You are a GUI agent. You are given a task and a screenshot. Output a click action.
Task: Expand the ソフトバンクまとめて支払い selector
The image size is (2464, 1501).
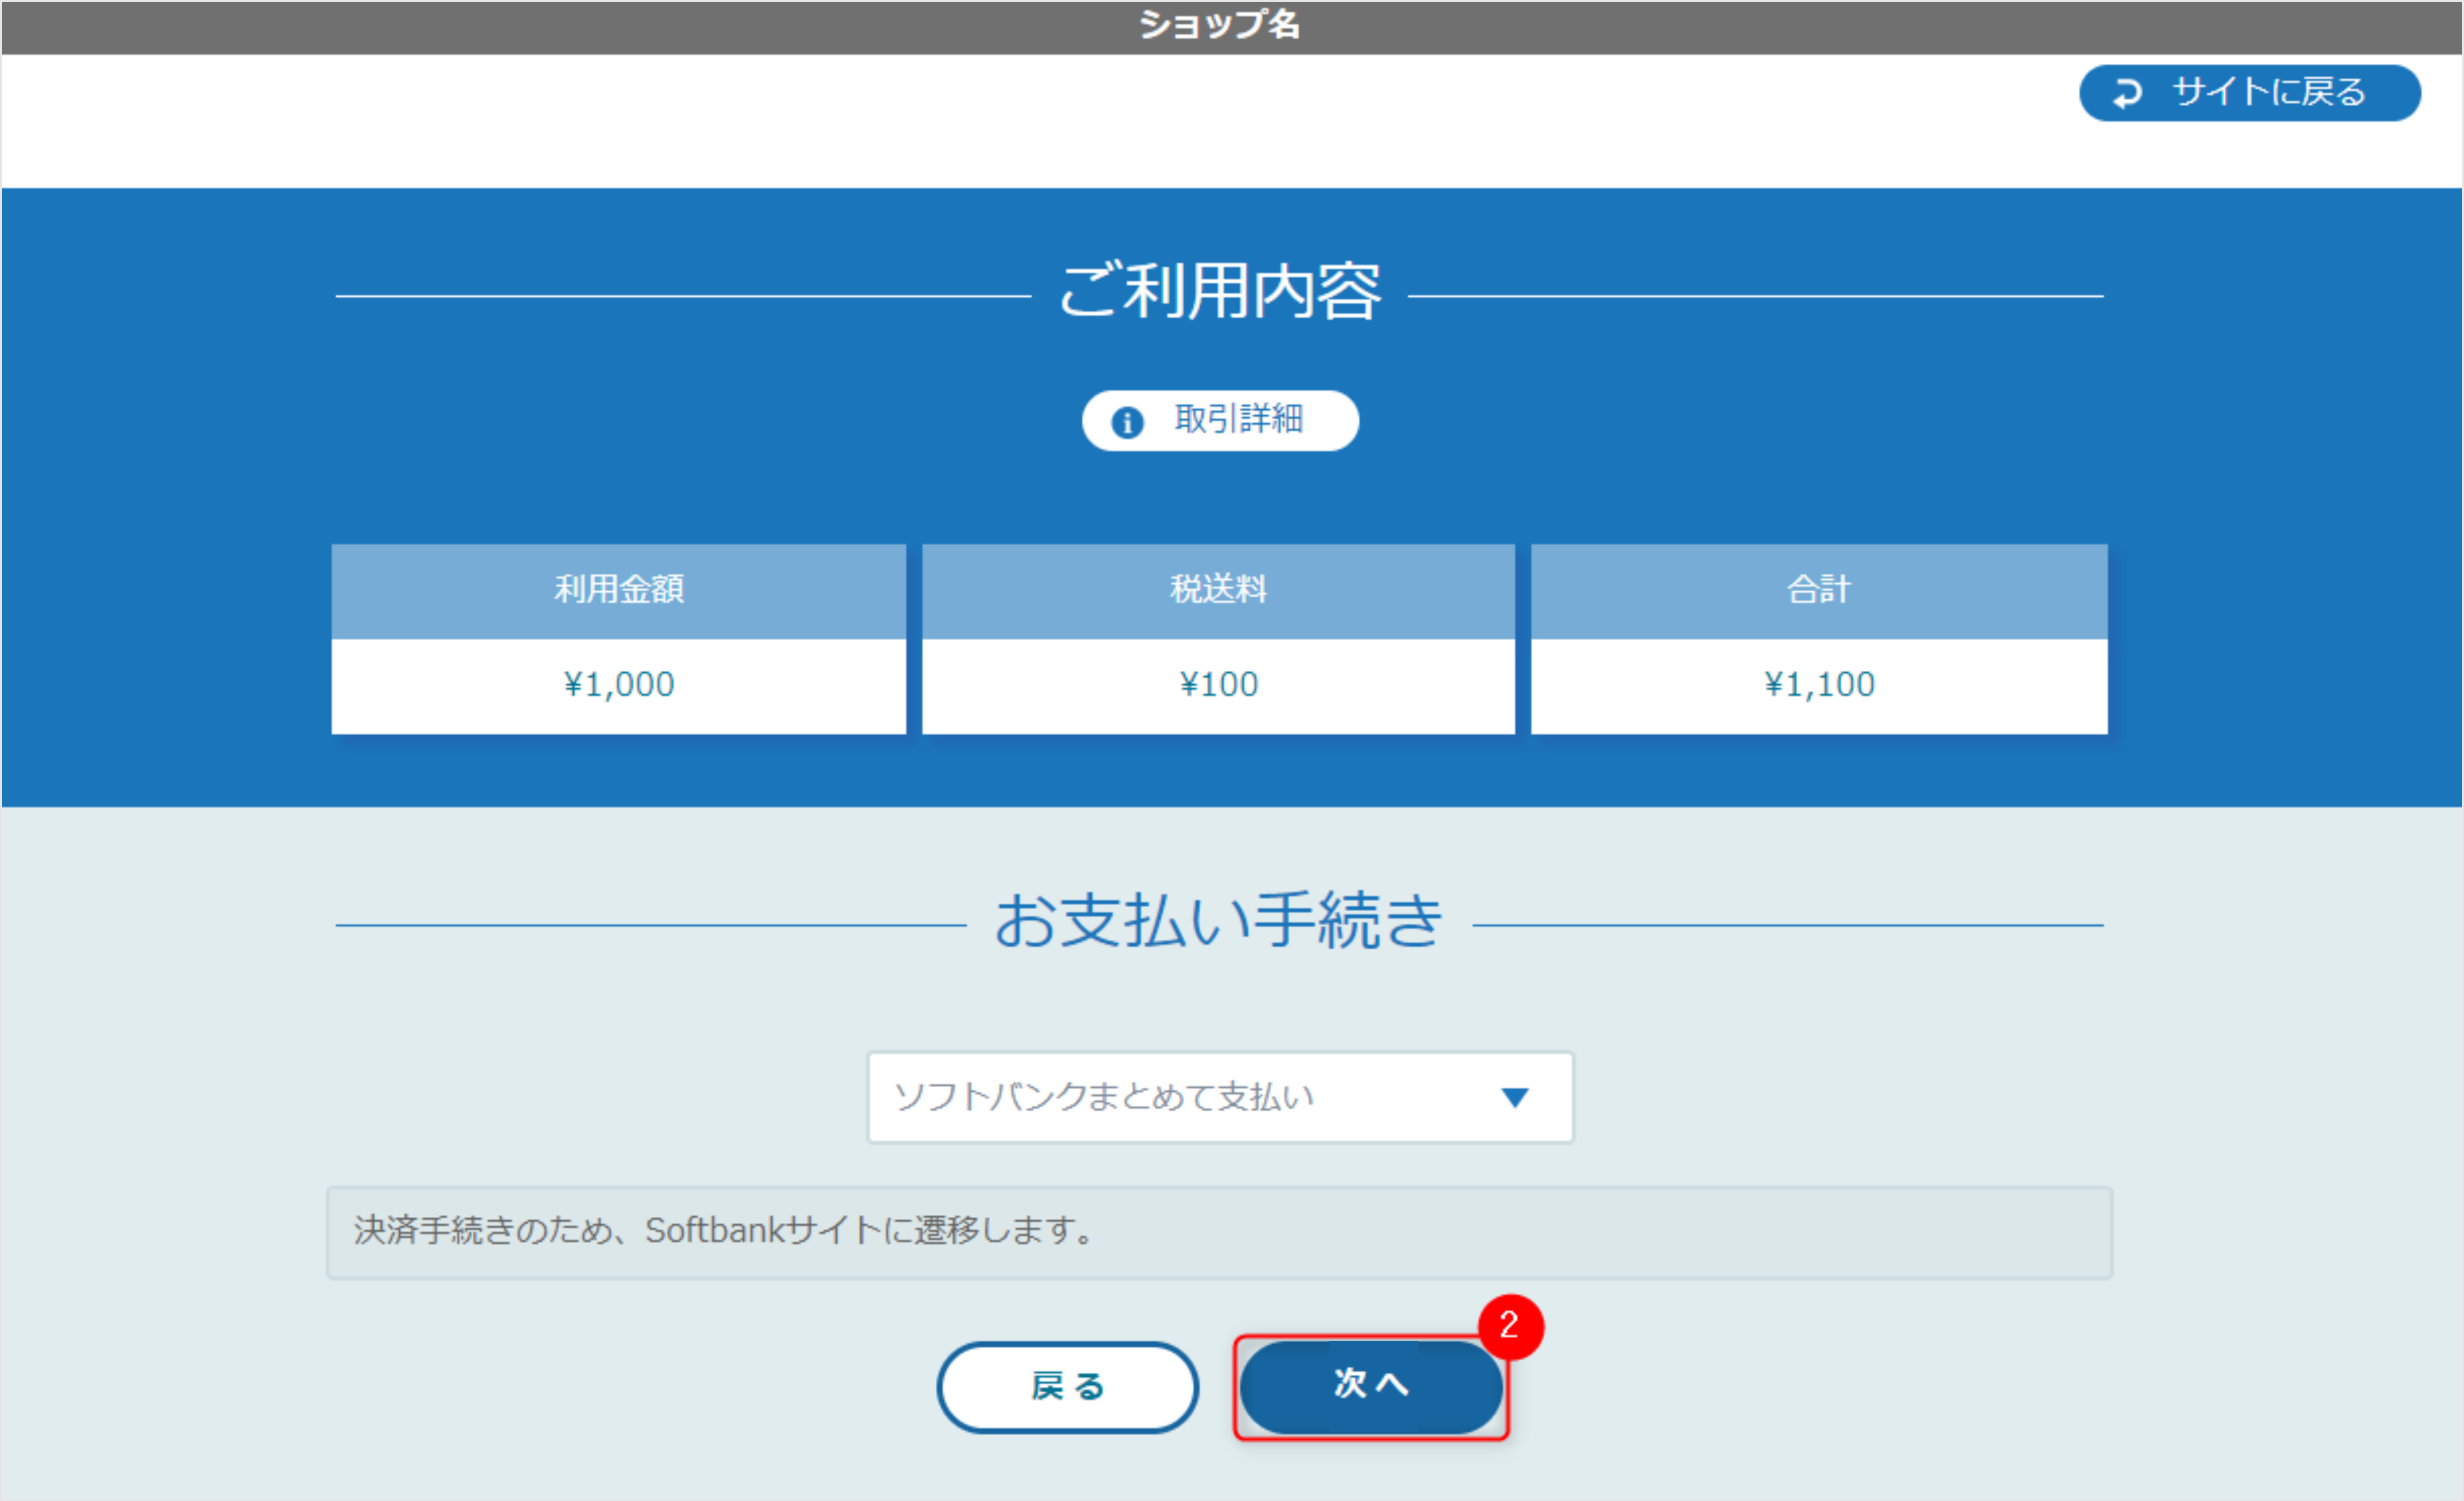pyautogui.click(x=1219, y=1097)
